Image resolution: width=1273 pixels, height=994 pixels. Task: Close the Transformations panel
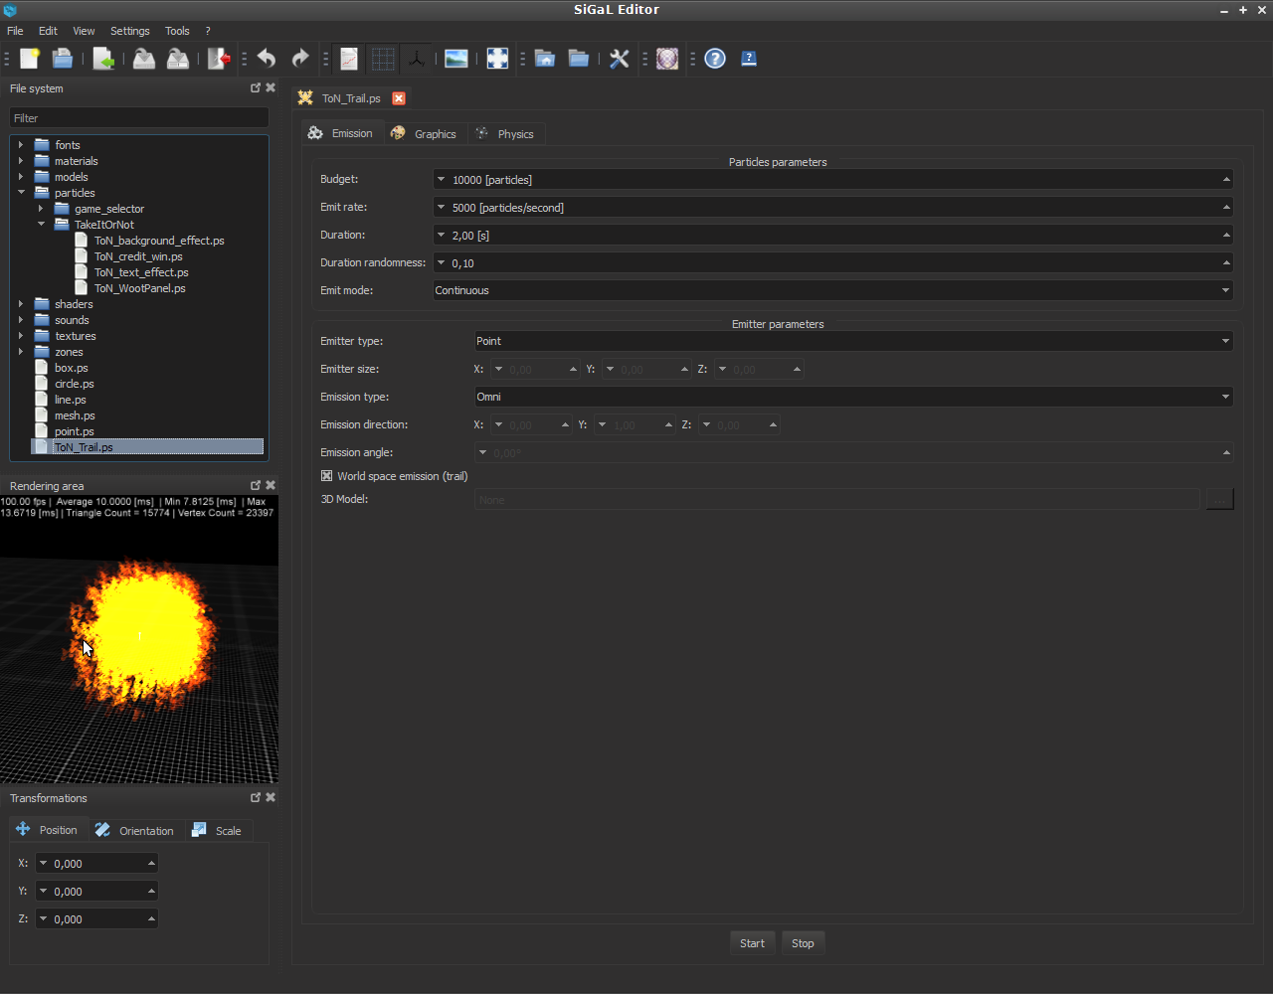271,797
